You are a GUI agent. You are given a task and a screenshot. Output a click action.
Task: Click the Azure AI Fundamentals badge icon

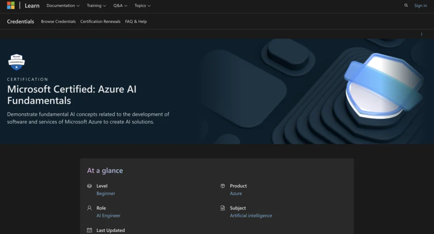coord(17,62)
